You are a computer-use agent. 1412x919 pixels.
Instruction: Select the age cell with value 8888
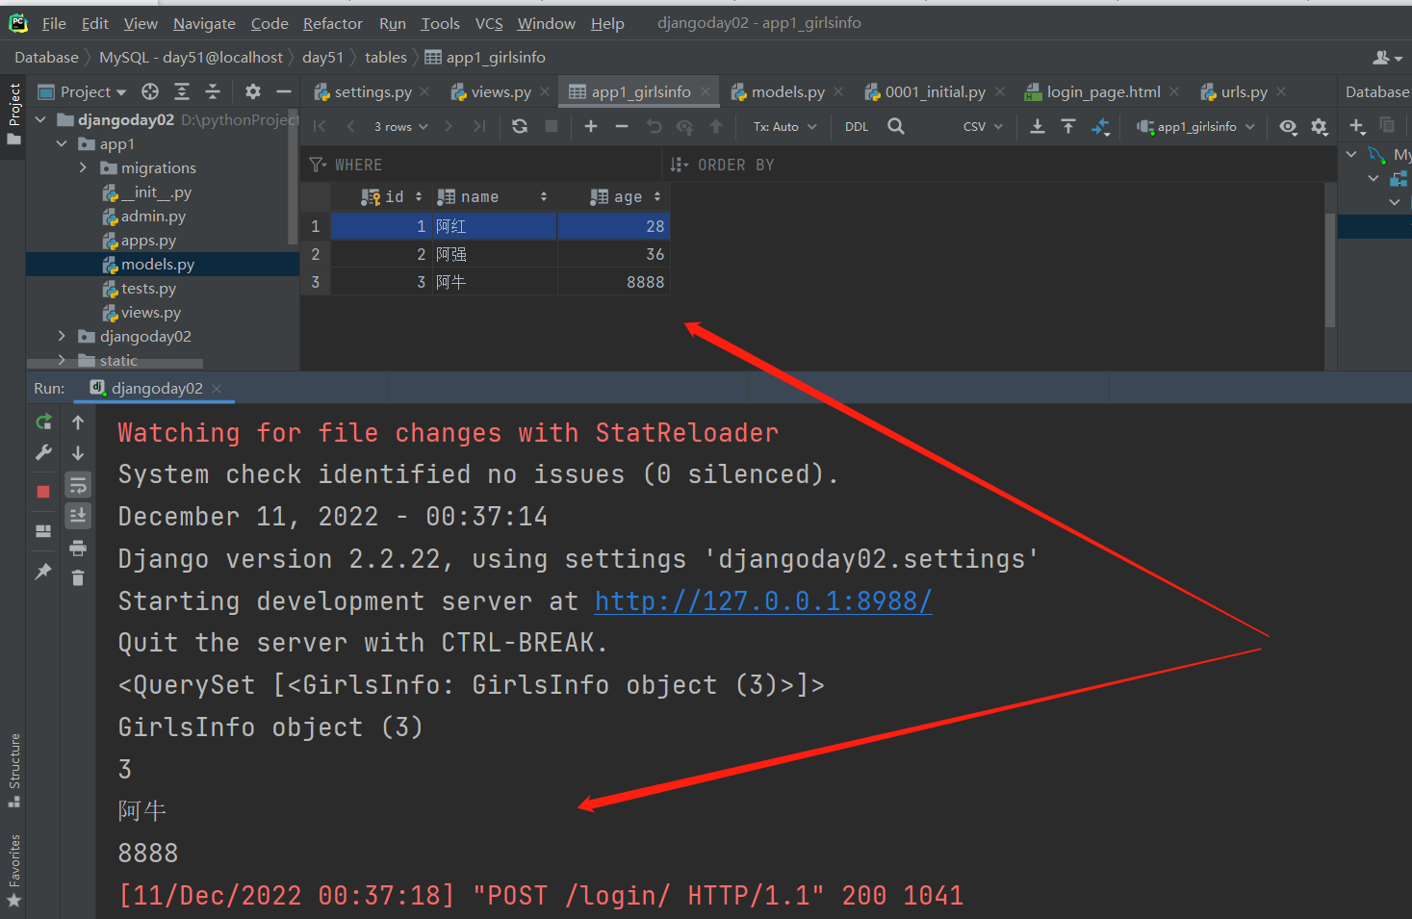(x=613, y=282)
